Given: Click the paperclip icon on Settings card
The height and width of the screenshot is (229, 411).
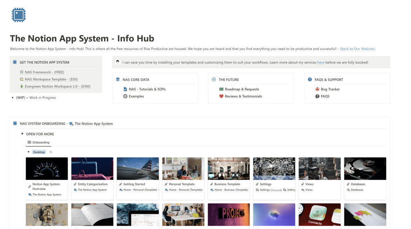Looking at the screenshot, I should pos(257,184).
